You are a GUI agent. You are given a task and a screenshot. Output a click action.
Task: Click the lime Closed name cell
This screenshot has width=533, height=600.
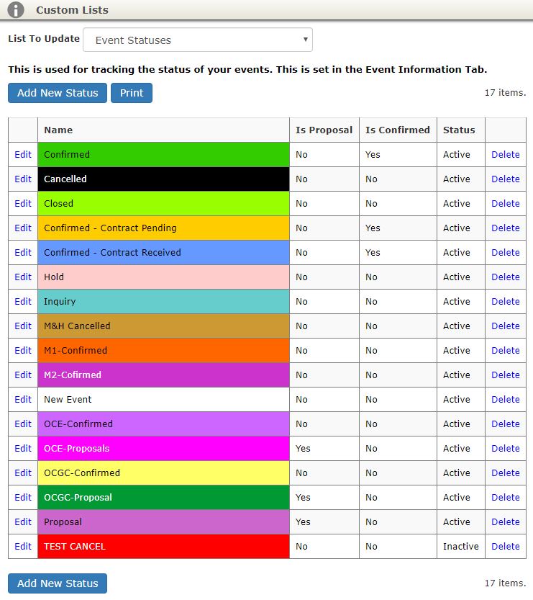(163, 204)
